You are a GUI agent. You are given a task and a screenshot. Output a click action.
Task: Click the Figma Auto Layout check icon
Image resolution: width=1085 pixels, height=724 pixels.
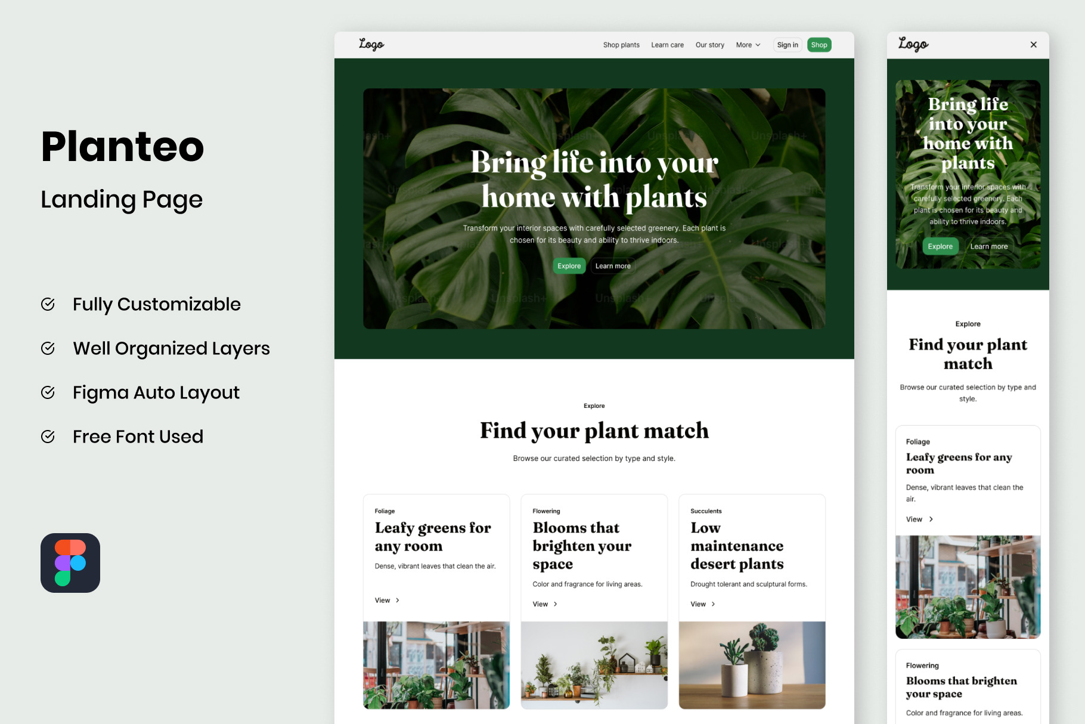(x=48, y=392)
